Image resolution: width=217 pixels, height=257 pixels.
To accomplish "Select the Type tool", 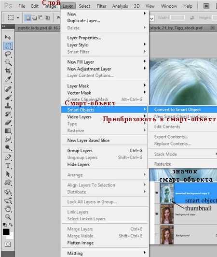I will 8,165.
